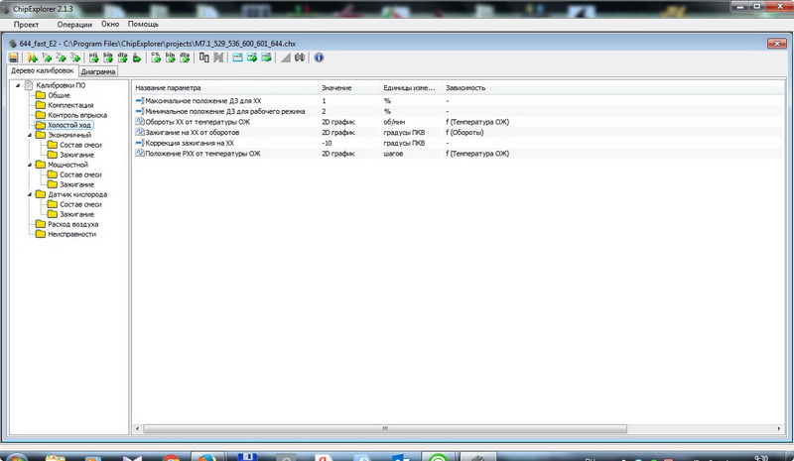Open the Помощь menu
794x461 pixels.
[143, 22]
